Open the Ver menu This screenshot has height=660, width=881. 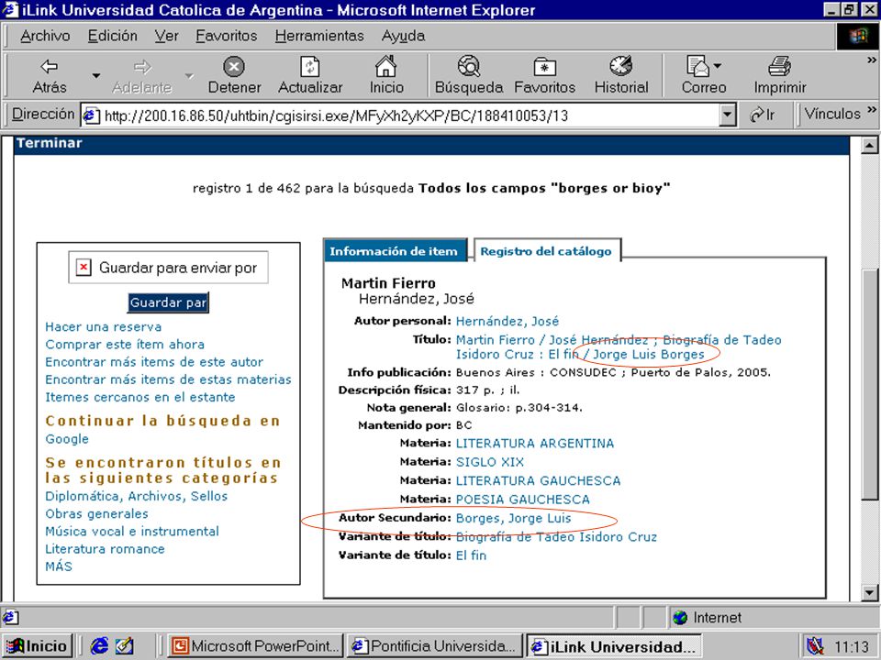[x=166, y=36]
